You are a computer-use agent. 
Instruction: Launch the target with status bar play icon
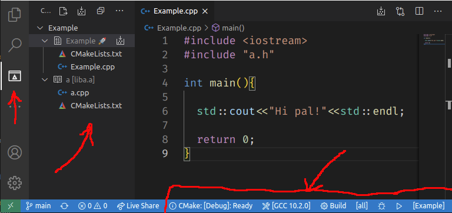coord(399,206)
